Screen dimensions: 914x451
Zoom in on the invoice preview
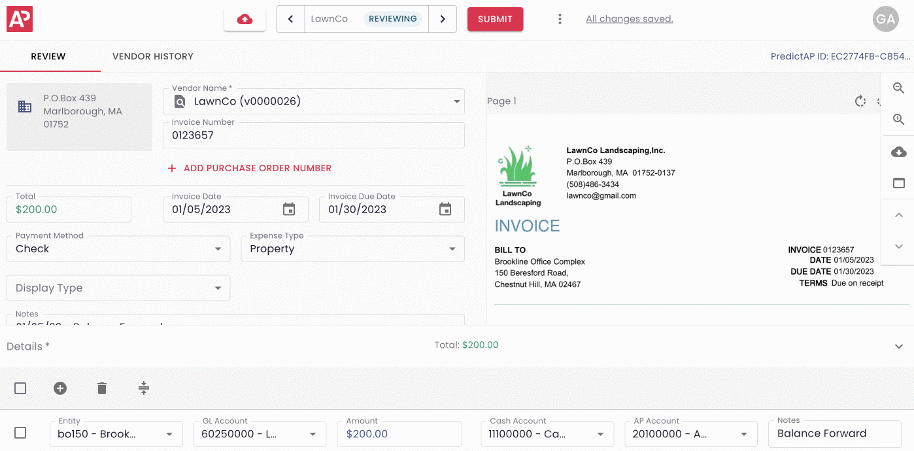tap(898, 119)
